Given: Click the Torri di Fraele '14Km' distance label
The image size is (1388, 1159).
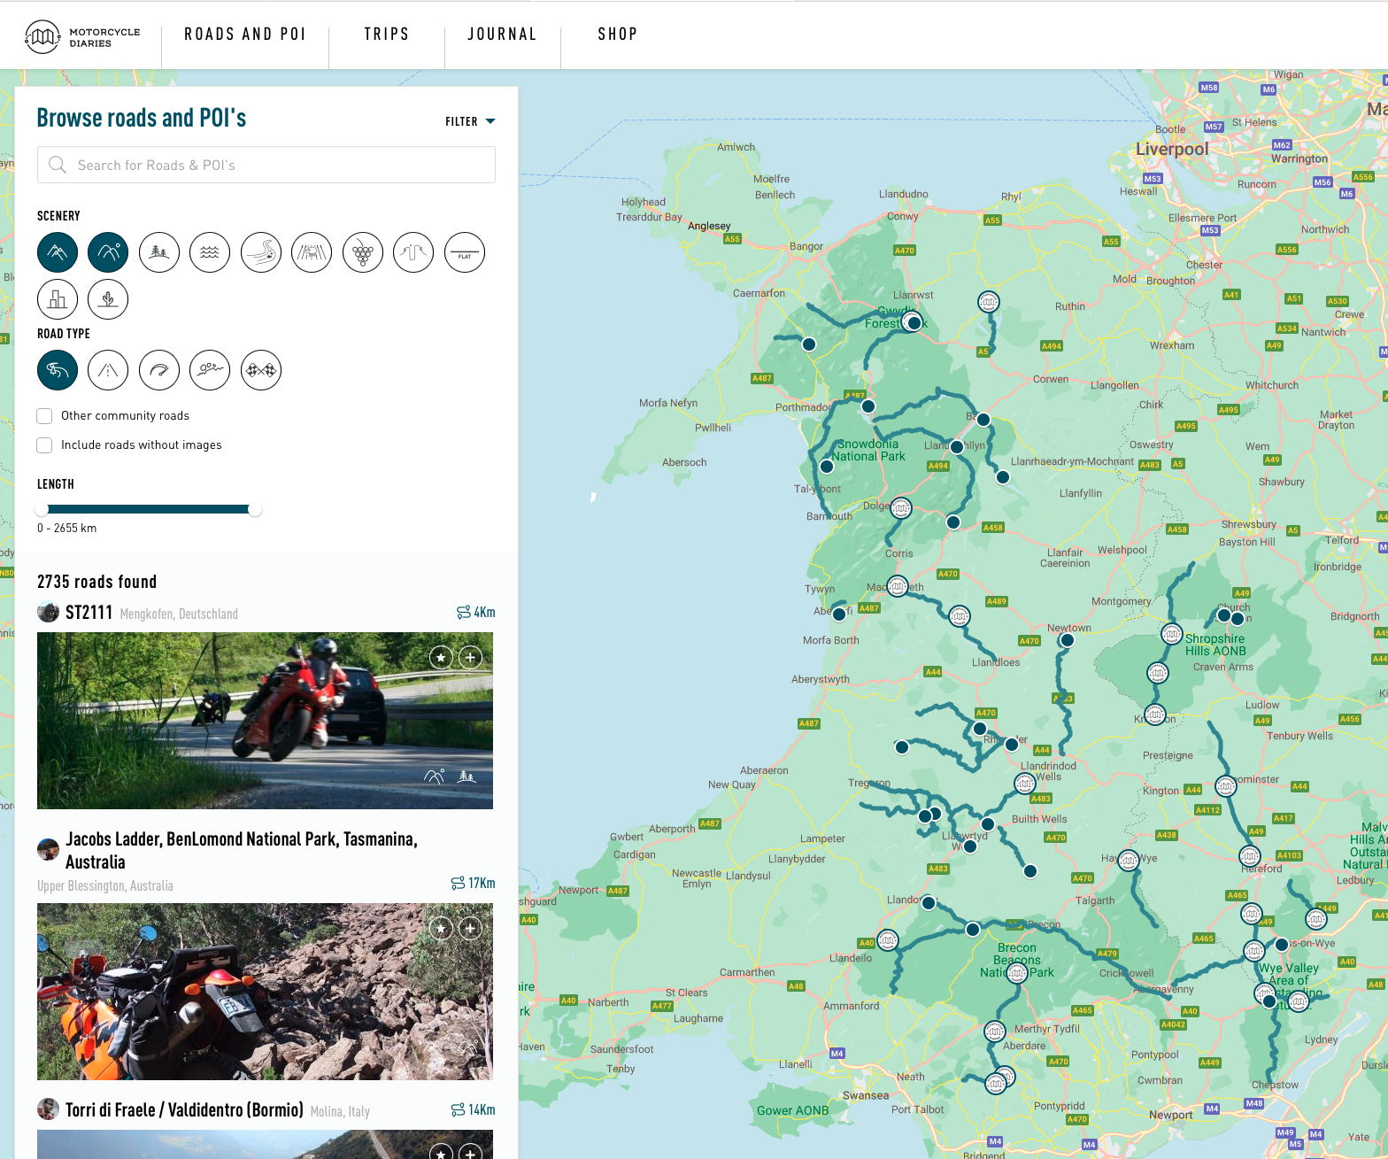Looking at the screenshot, I should coord(474,1109).
